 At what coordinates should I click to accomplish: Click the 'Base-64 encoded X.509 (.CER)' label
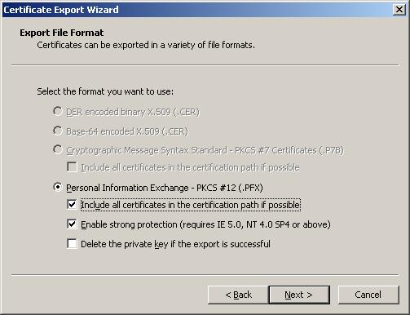pos(127,131)
